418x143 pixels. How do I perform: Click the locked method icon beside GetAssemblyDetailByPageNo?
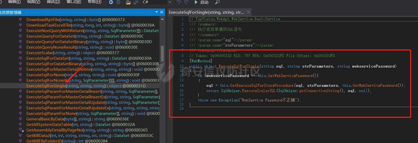click(x=21, y=130)
